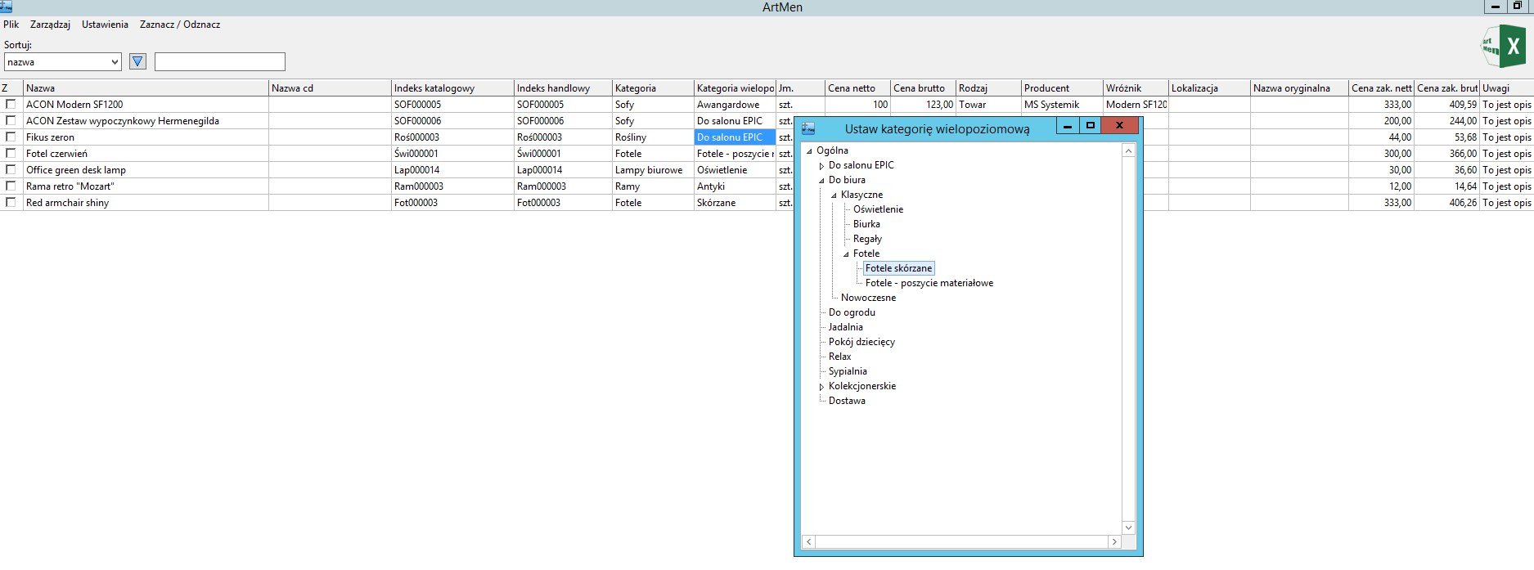Click the Indeks katalogowy column header
This screenshot has height=570, width=1534.
[452, 88]
